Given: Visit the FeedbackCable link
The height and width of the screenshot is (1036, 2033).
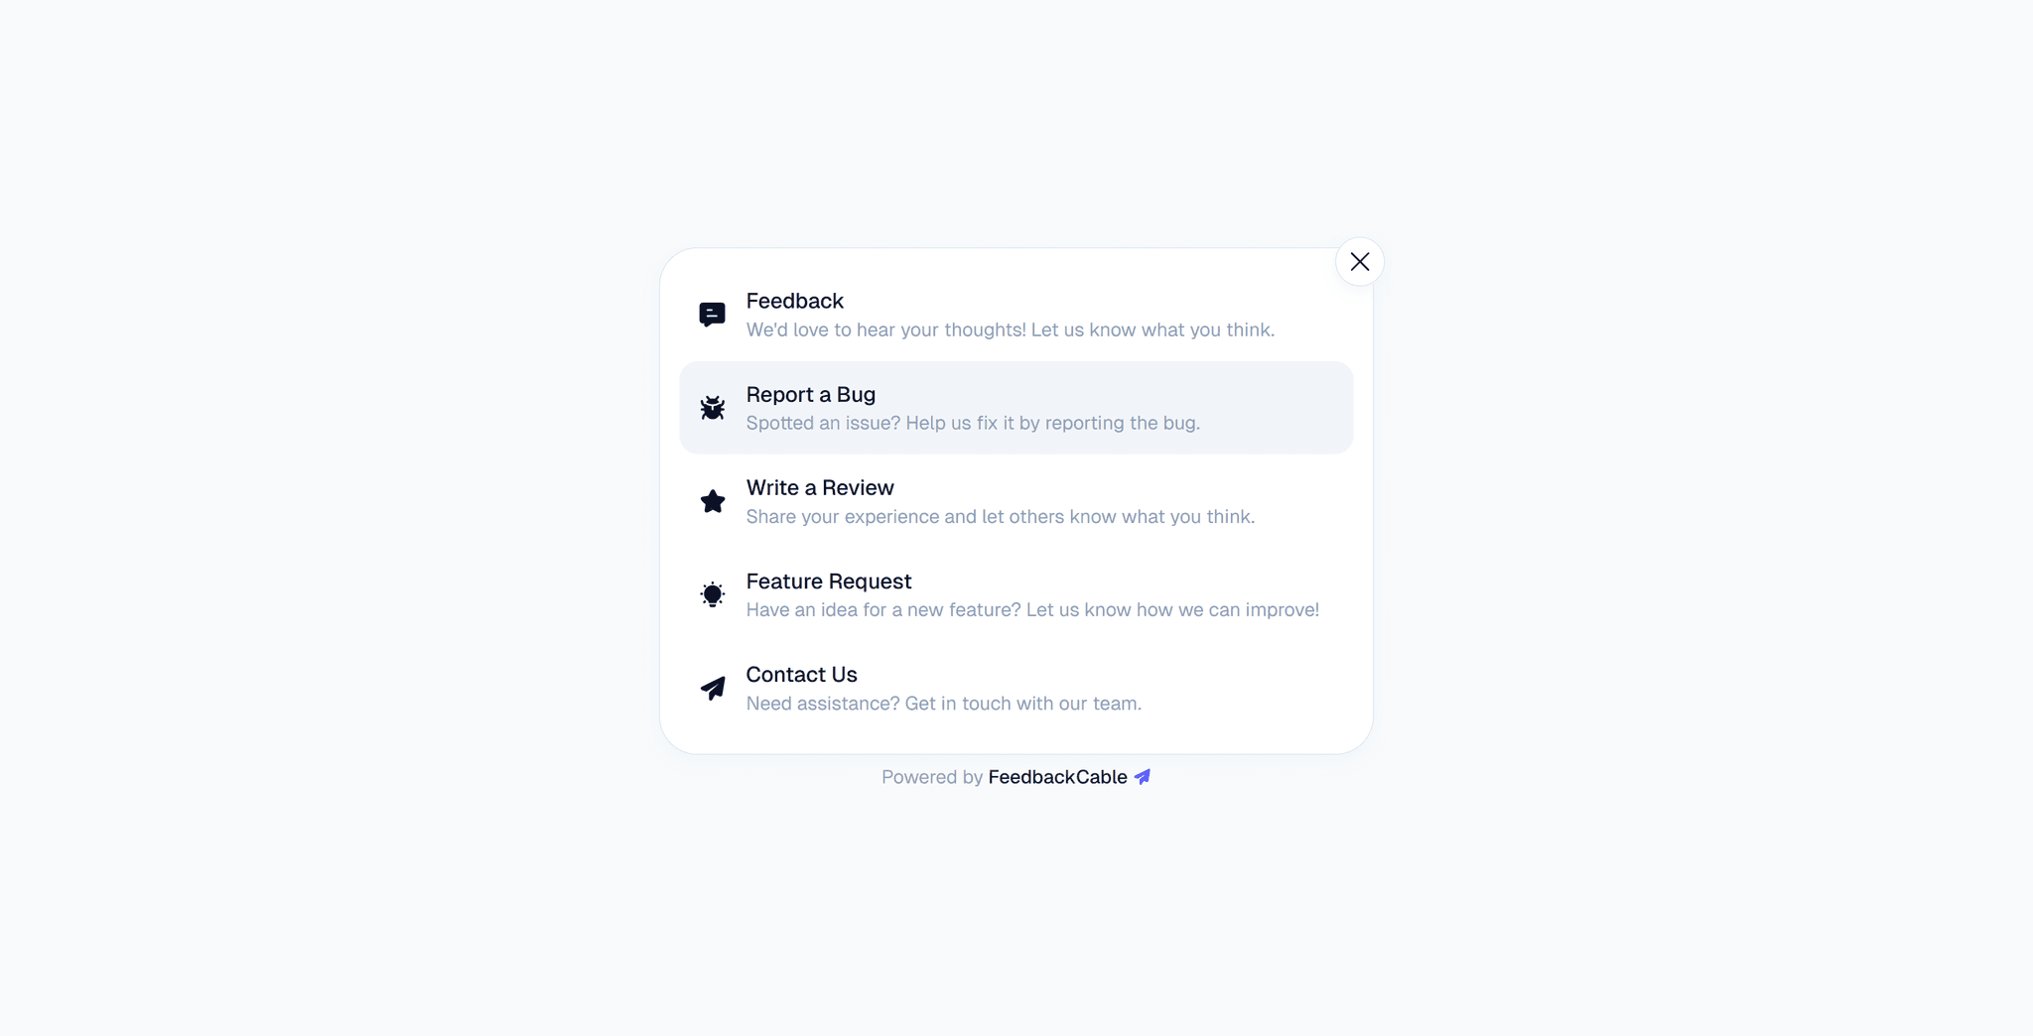Looking at the screenshot, I should [1057, 777].
